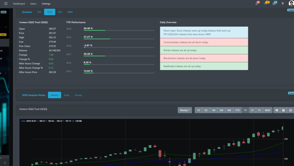Open mail inbox icon with badge 7
Image resolution: width=294 pixels, height=166 pixels.
coord(274,3)
